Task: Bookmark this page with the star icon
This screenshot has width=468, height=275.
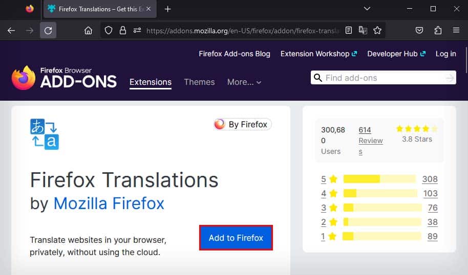Action: (377, 30)
